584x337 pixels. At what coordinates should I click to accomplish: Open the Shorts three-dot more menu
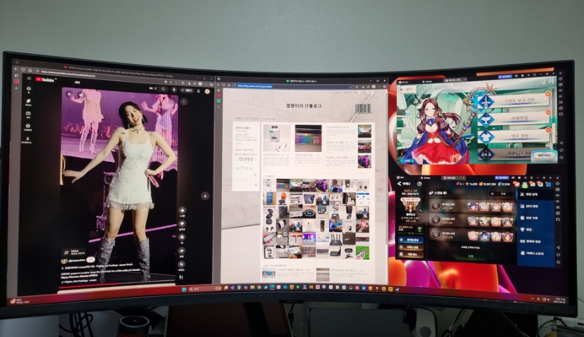tap(184, 101)
